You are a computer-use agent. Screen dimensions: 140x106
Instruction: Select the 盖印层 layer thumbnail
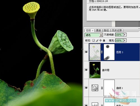95,70
